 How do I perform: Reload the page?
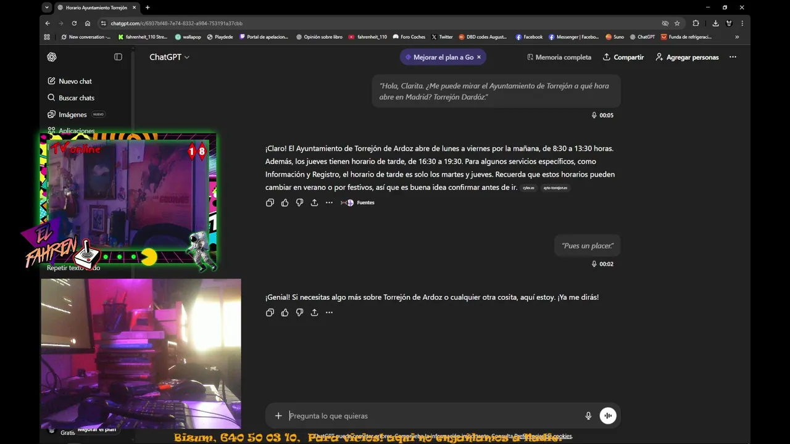click(x=74, y=23)
